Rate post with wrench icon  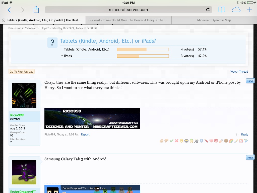[x=221, y=141]
